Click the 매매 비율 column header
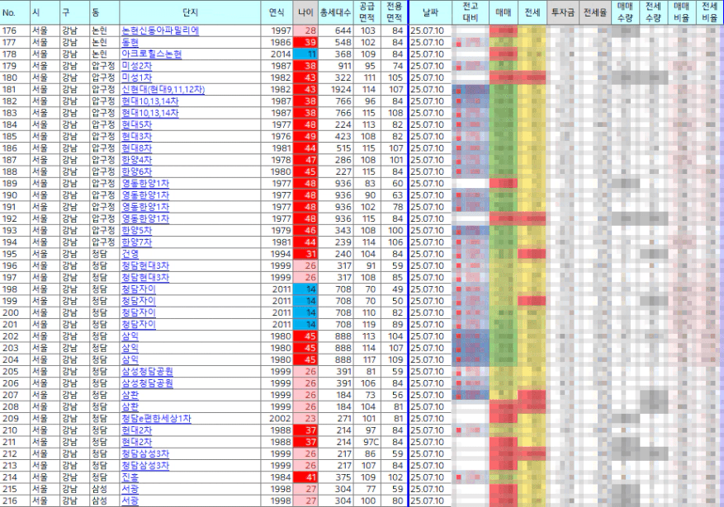The height and width of the screenshot is (507, 724). tap(682, 12)
